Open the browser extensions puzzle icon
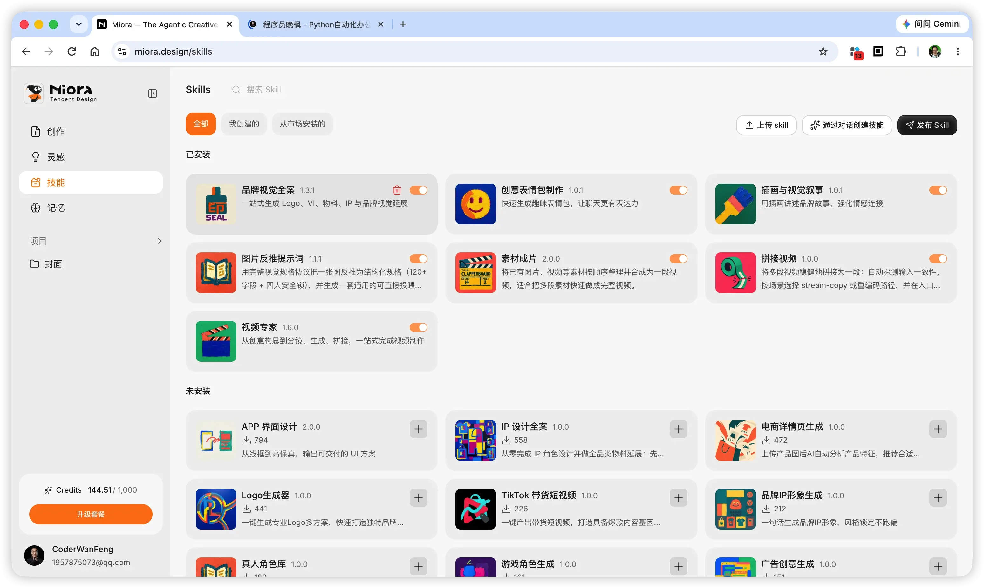 pyautogui.click(x=901, y=51)
